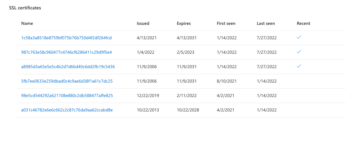Open certificate a031c46782e6e6c662c2c87c76da9aa62ccabd8e
The width and height of the screenshot is (361, 142).
tap(67, 110)
